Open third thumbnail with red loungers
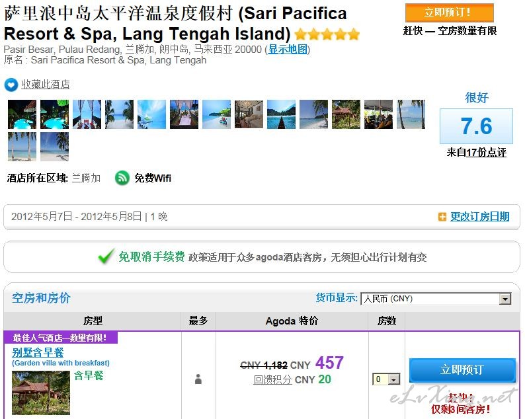525x419 pixels. [87, 114]
